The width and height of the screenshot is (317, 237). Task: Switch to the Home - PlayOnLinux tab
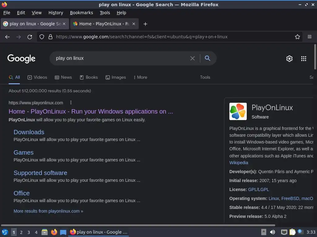click(x=104, y=24)
